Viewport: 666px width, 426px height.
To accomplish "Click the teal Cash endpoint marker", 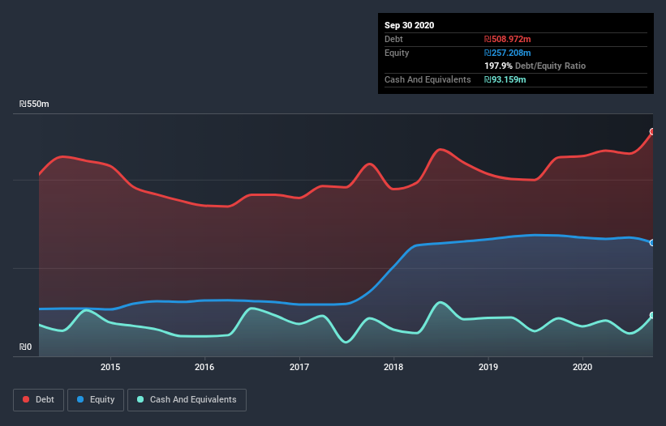I will click(x=652, y=315).
